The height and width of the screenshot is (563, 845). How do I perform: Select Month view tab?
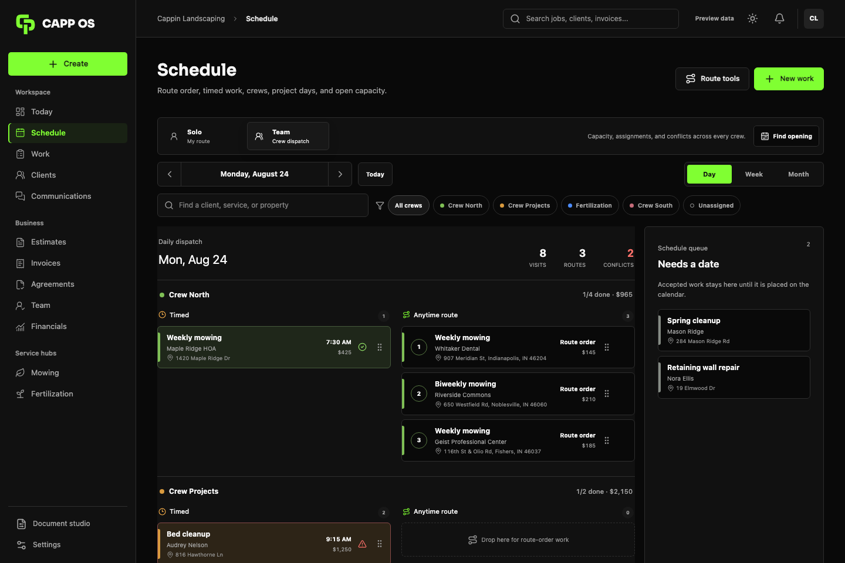click(799, 174)
